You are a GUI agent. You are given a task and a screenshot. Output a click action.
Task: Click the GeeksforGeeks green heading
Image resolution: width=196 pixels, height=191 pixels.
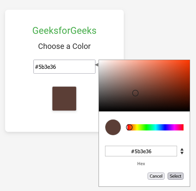click(64, 30)
